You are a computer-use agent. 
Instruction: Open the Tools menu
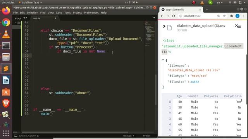(x=67, y=13)
